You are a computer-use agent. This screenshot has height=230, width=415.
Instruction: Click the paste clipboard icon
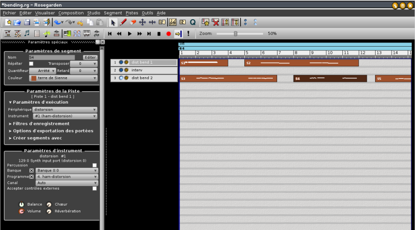point(100,22)
